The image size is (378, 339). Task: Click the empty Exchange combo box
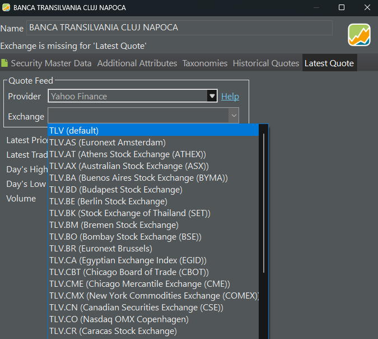click(143, 116)
